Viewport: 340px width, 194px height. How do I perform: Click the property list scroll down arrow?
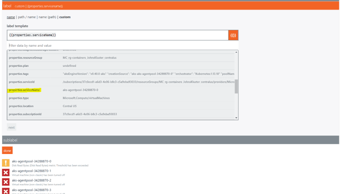click(236, 118)
